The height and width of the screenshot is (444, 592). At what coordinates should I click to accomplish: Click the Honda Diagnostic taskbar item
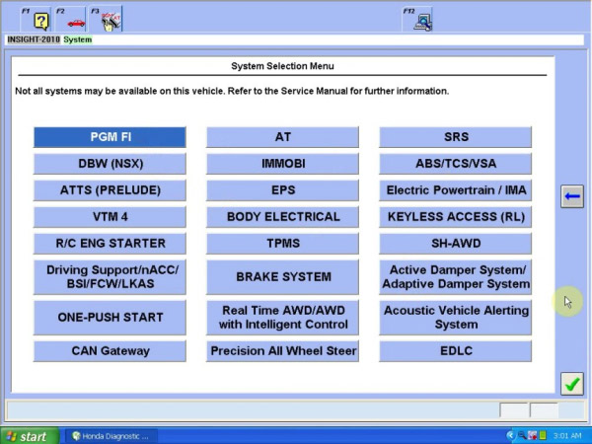click(110, 435)
